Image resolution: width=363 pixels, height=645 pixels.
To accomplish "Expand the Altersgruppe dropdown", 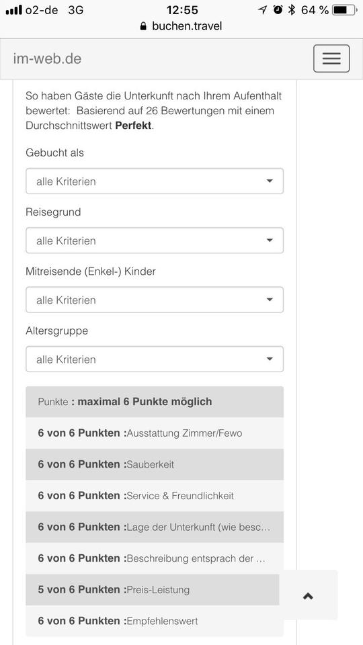I will (x=155, y=359).
